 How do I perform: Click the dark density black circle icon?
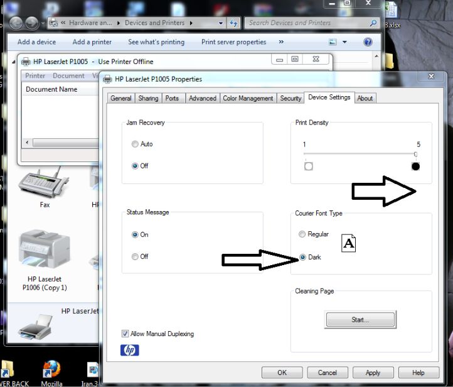[415, 166]
